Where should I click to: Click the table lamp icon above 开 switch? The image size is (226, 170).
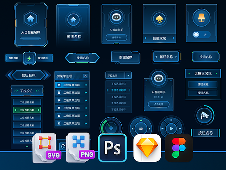click(201, 18)
